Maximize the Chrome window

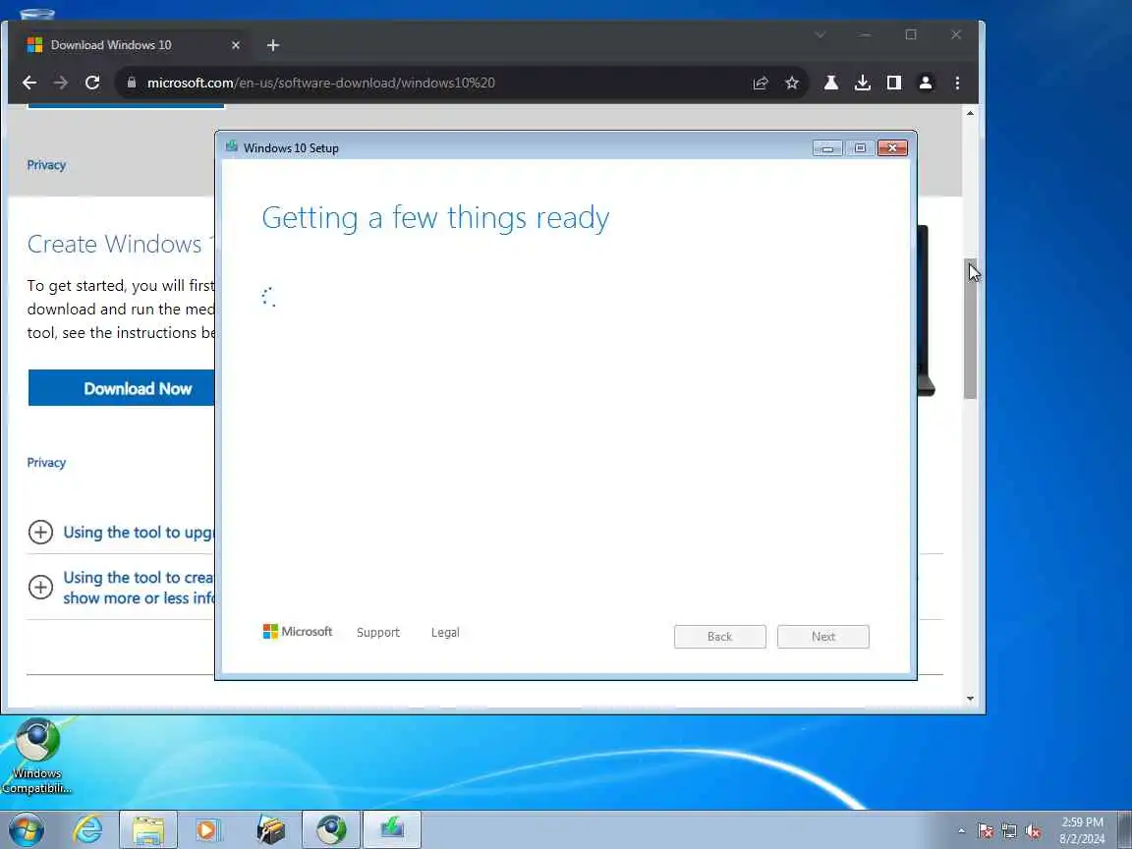[911, 34]
